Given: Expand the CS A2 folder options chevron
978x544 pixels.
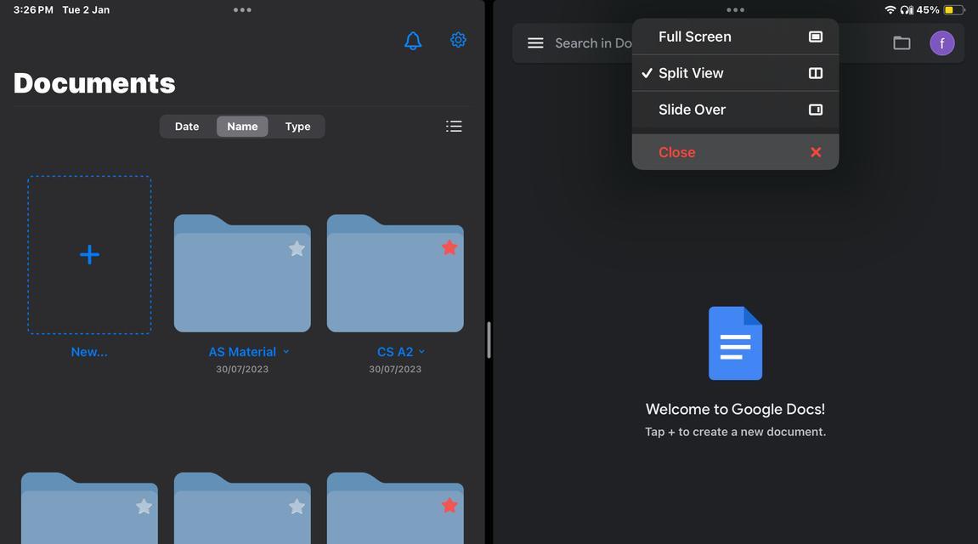Looking at the screenshot, I should coord(421,352).
